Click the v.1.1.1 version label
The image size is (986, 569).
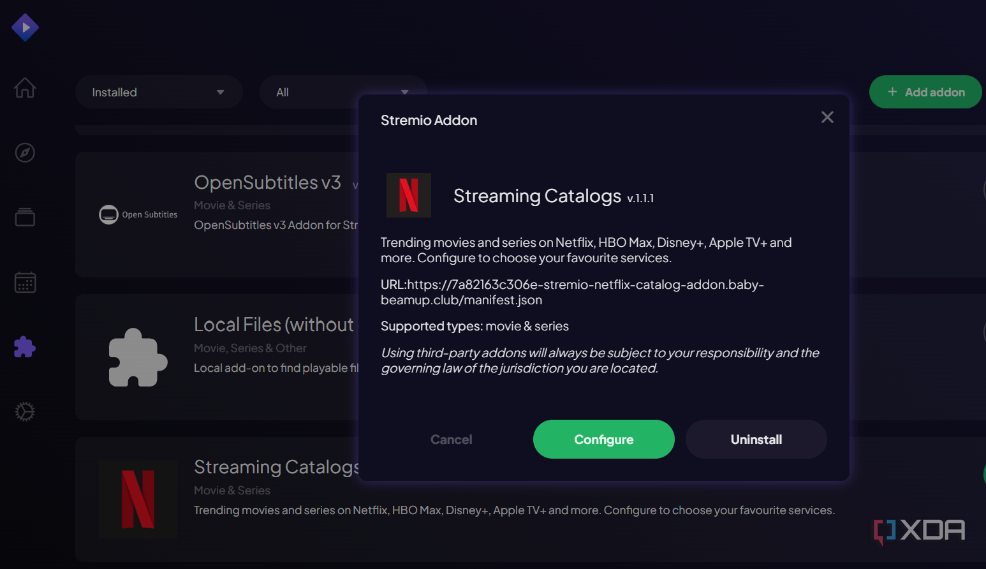tap(640, 198)
